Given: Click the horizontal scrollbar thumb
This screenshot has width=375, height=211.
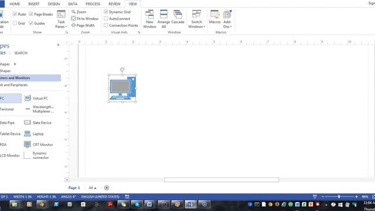Looking at the screenshot, I should pos(221,180).
